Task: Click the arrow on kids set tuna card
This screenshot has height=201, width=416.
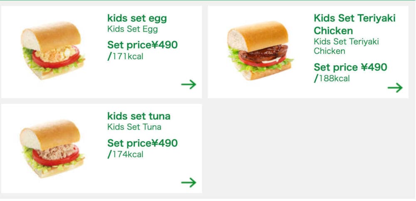Action: point(188,182)
